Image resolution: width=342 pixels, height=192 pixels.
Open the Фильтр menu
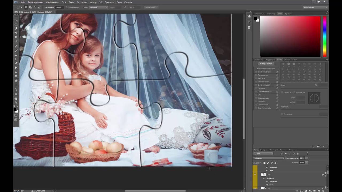point(93,2)
